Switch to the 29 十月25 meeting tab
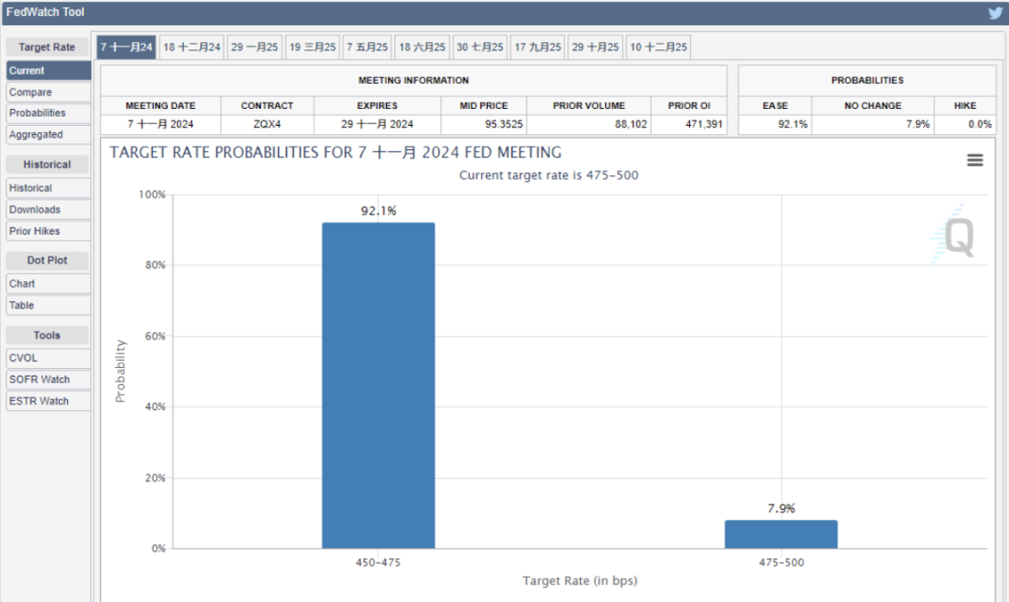 point(596,47)
